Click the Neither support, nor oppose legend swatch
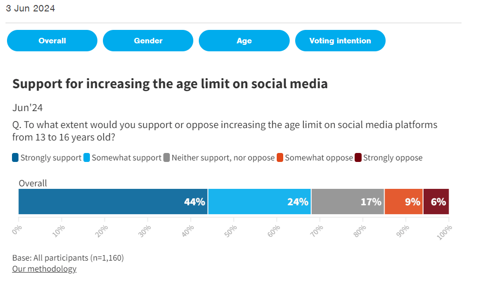This screenshot has height=288, width=478. (x=167, y=158)
